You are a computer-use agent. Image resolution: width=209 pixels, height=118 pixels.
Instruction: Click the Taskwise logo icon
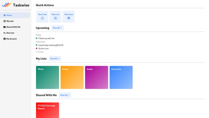pos(6,5)
